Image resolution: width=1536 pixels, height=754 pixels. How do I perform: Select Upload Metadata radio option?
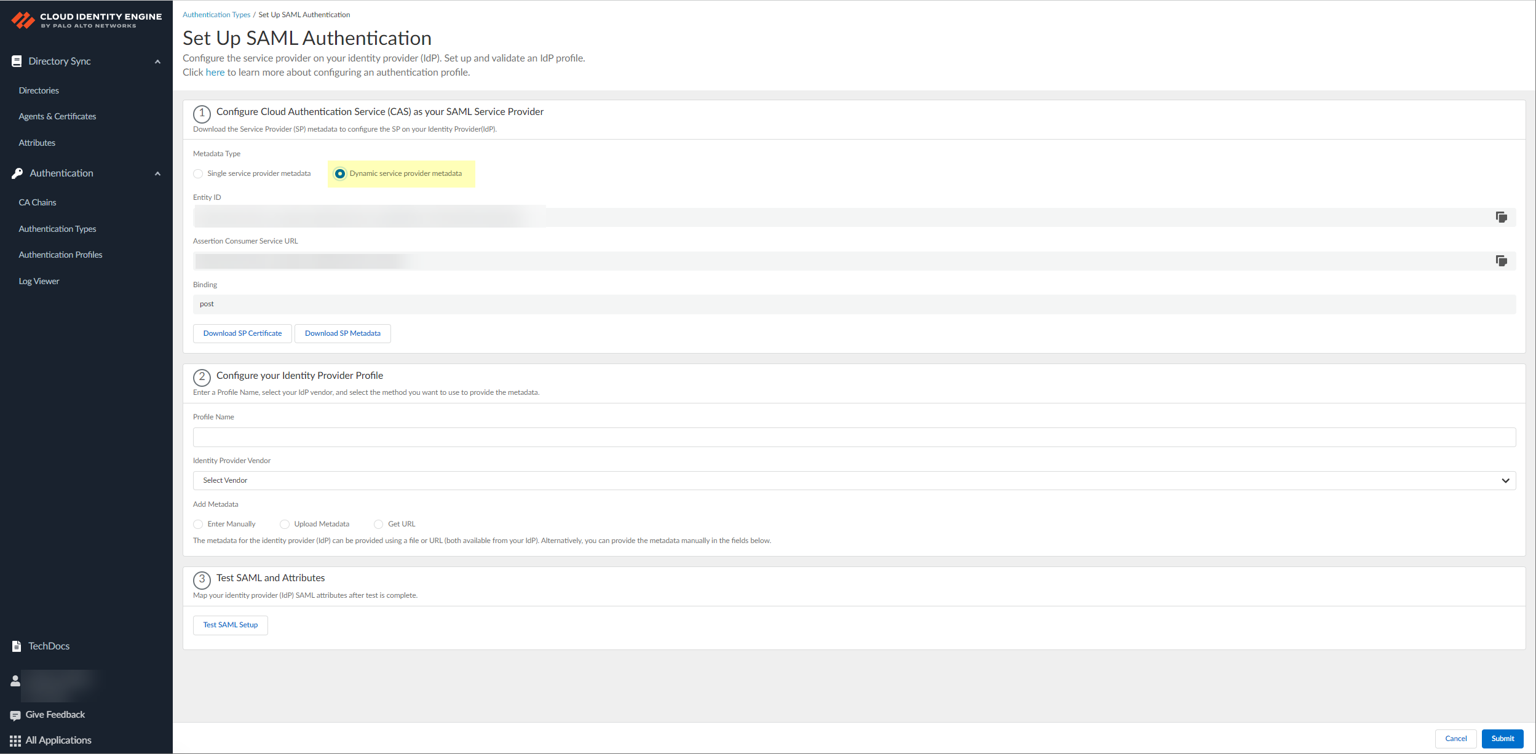(285, 524)
